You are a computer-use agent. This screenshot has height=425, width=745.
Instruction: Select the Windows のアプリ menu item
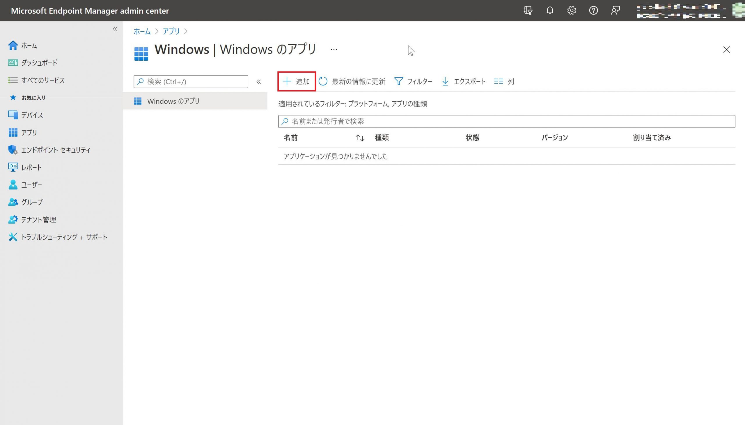pyautogui.click(x=173, y=101)
